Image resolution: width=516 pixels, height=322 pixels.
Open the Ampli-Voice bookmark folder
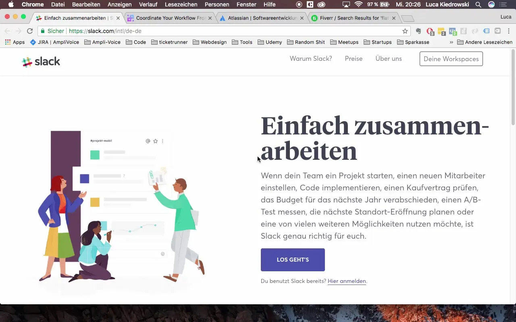(x=102, y=42)
